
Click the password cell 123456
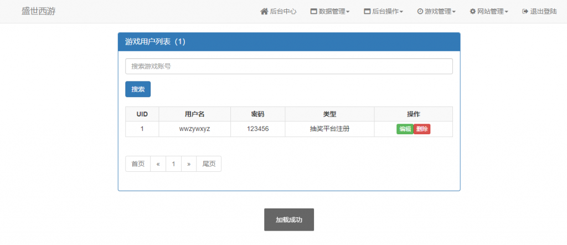(258, 129)
